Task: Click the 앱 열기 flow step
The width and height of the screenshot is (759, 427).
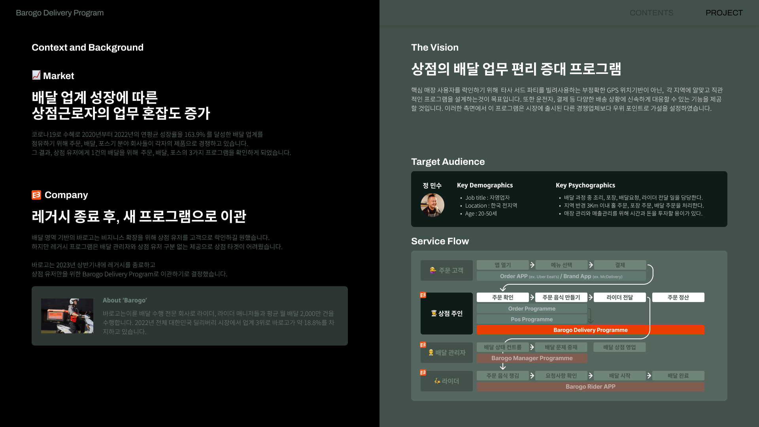Action: click(x=503, y=265)
